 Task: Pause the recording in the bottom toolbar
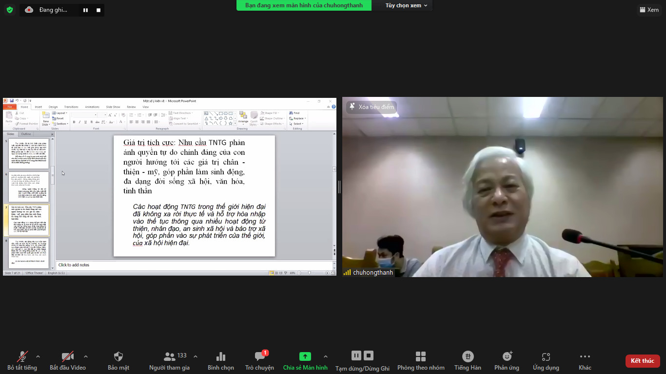[x=356, y=355]
